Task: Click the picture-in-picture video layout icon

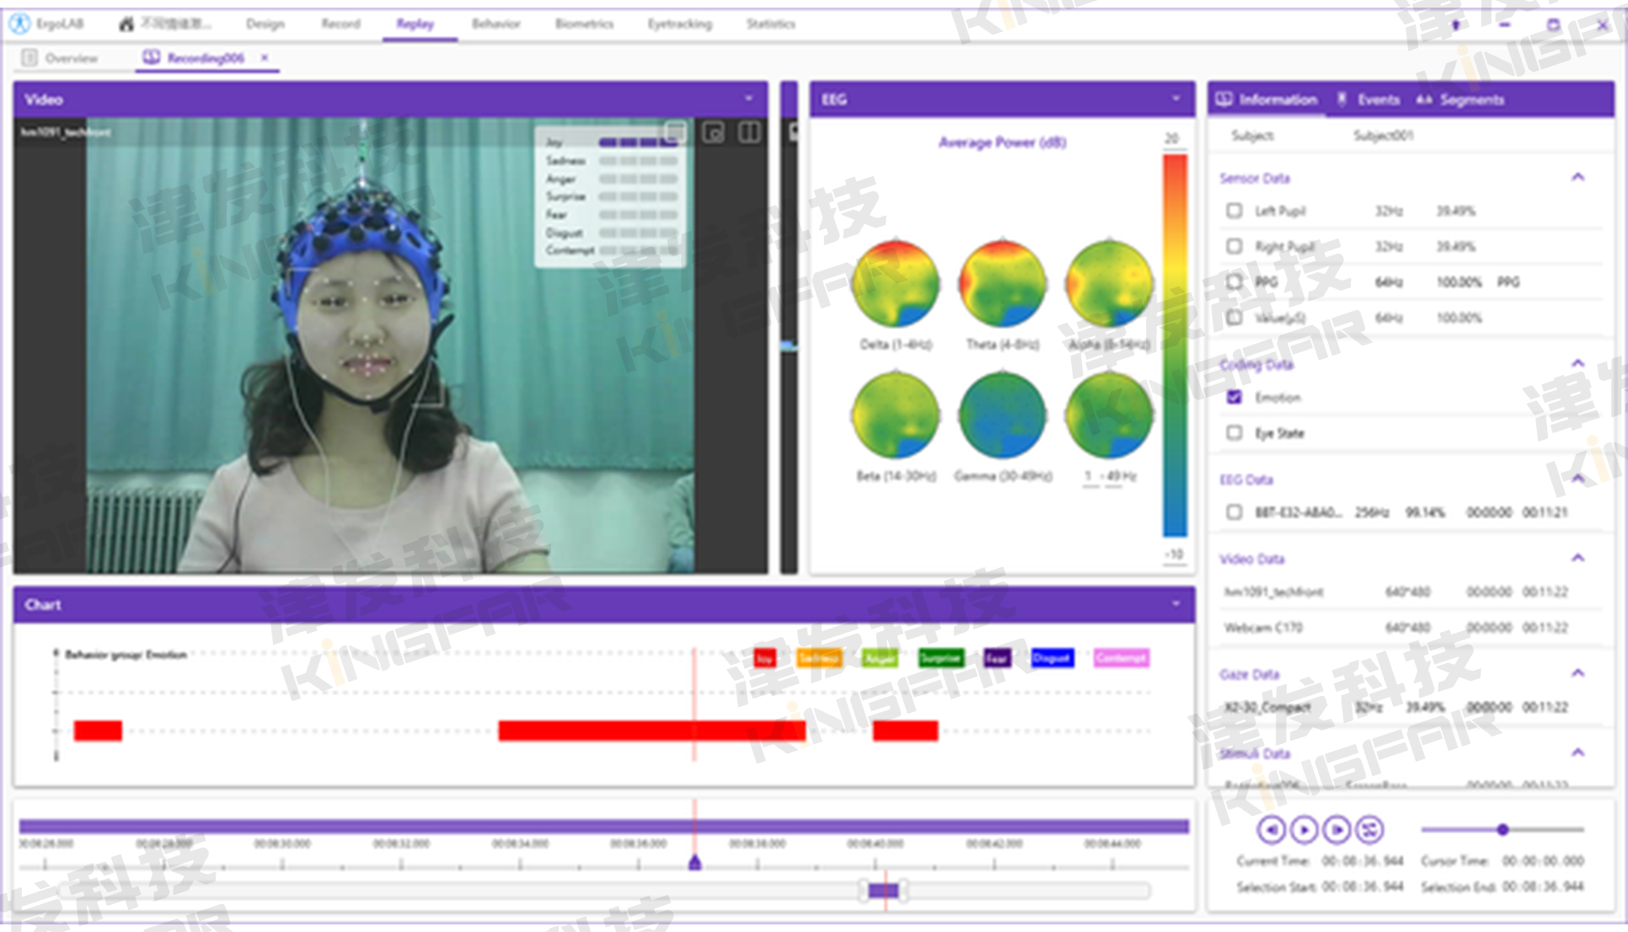Action: (x=713, y=132)
